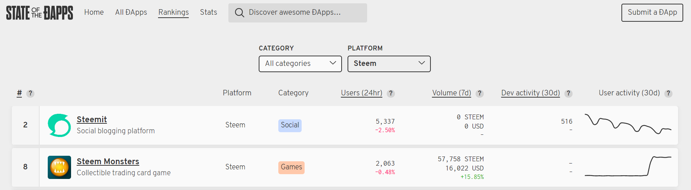
Task: Click the Steemit dev activity value 516
Action: click(x=567, y=122)
